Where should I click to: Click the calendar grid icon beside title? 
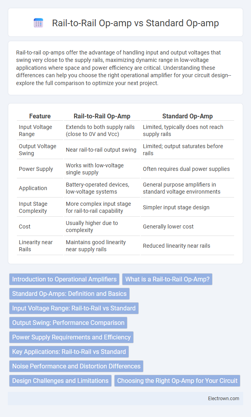38,23
